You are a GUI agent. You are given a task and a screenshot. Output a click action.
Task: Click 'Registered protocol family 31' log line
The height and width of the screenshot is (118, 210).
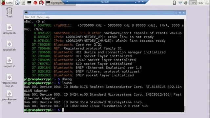[x=93, y=49]
